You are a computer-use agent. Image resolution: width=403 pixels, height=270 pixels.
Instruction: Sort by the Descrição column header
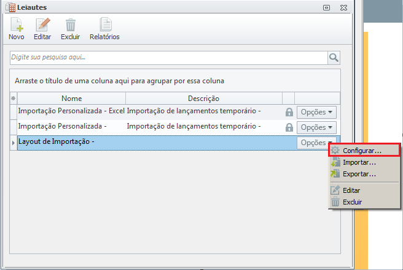coord(203,99)
